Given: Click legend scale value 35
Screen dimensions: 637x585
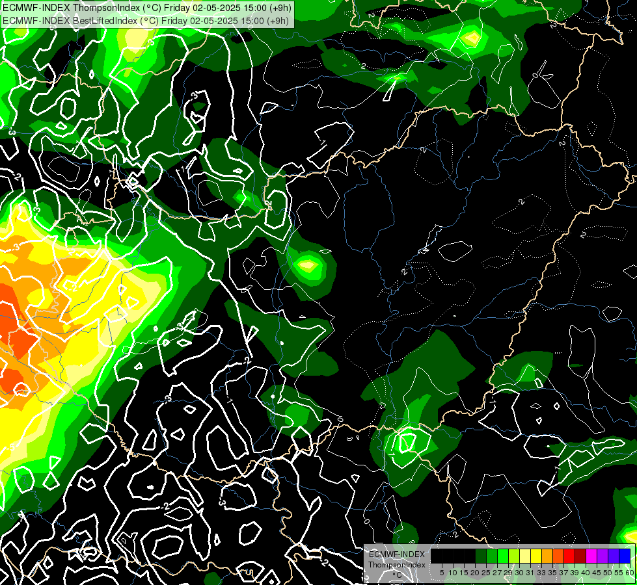Looking at the screenshot, I should (552, 573).
